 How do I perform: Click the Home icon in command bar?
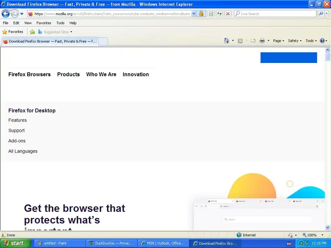tap(227, 41)
